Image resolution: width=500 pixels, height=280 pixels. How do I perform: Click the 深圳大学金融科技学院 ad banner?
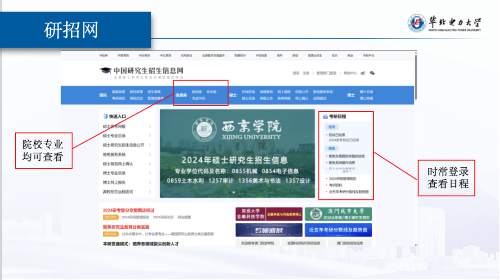tap(269, 214)
